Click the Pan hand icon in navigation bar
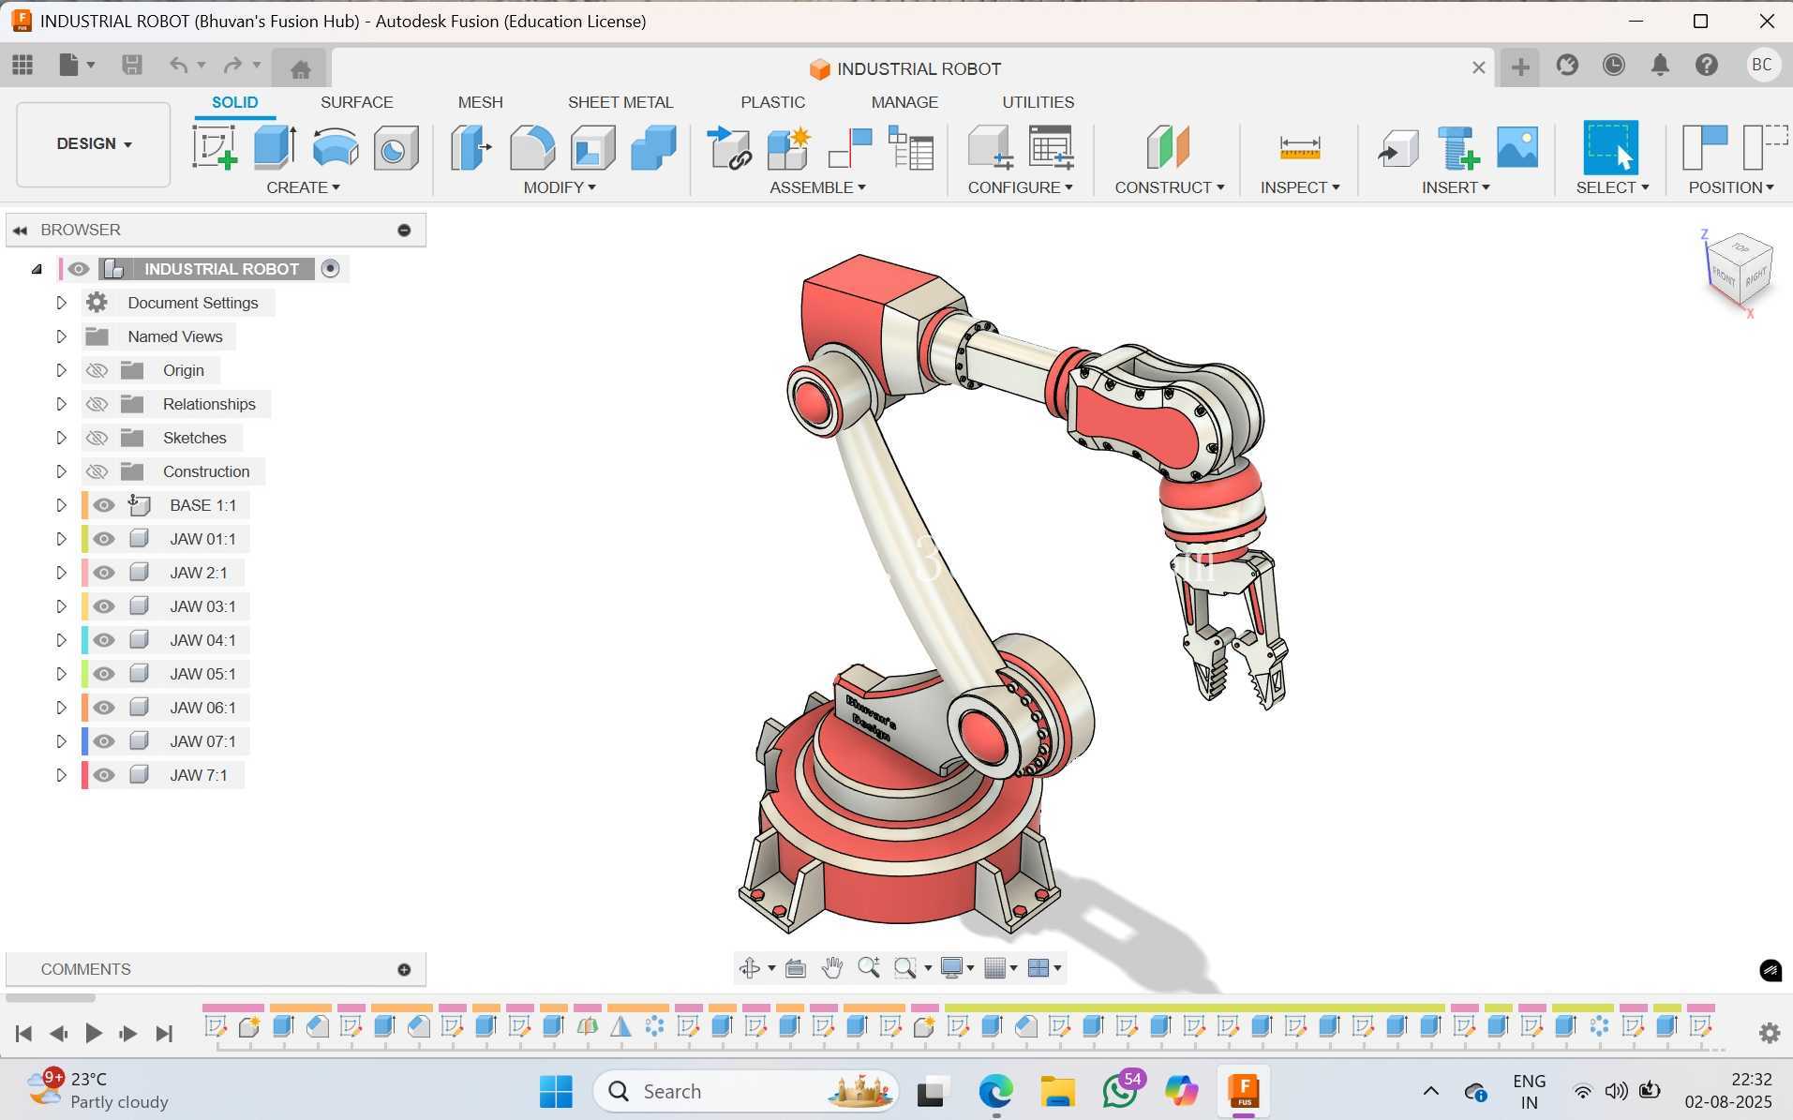Image resolution: width=1793 pixels, height=1120 pixels. coord(831,968)
